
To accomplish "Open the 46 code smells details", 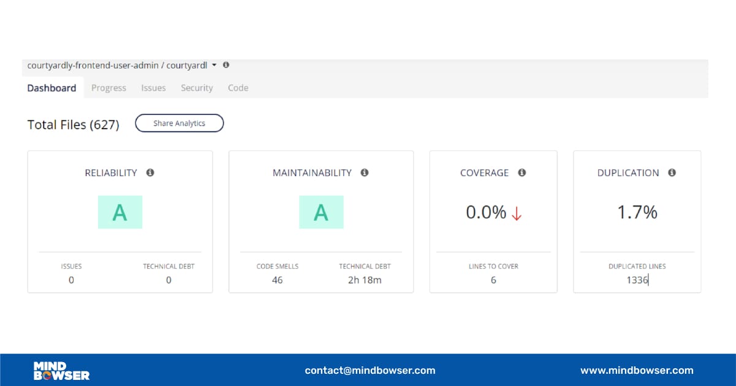I will pos(277,280).
